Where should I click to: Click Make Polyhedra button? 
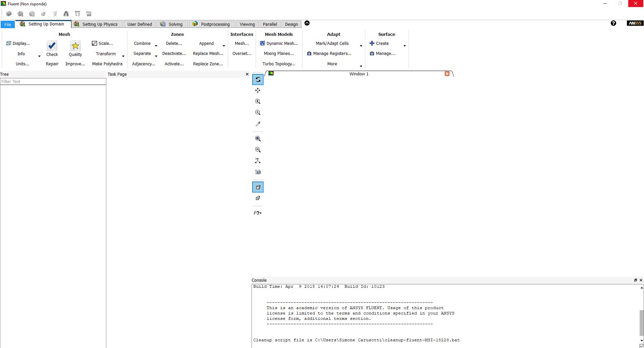(x=107, y=64)
